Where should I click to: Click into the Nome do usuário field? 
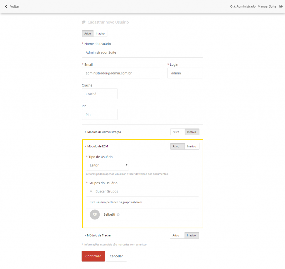pyautogui.click(x=142, y=52)
